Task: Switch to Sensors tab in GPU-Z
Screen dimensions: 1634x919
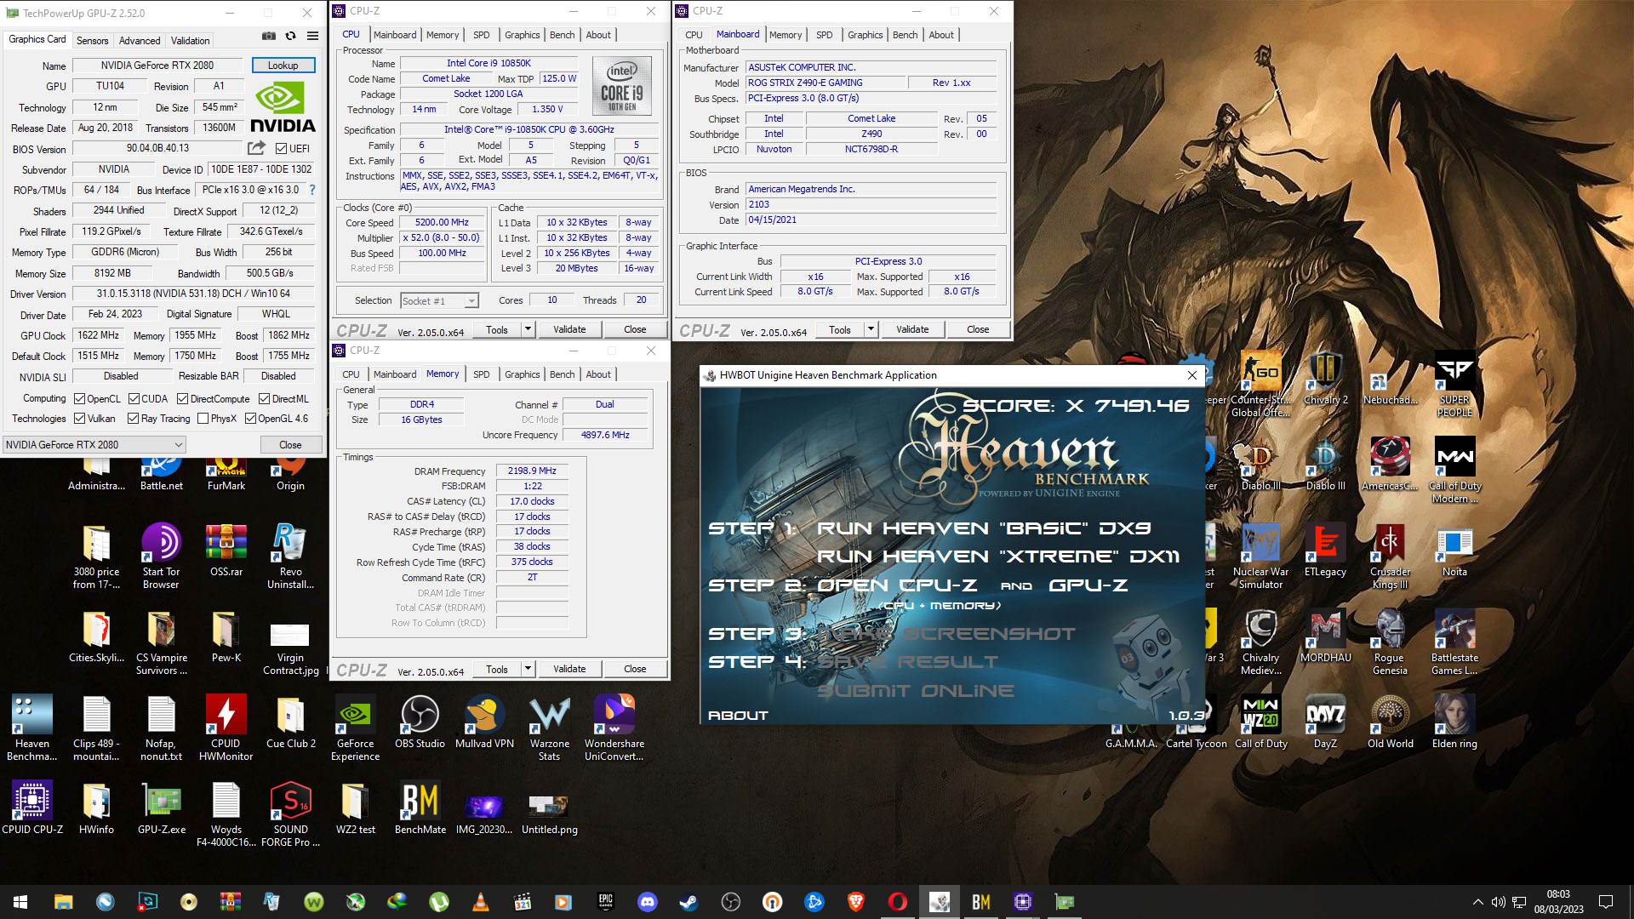Action: click(92, 40)
